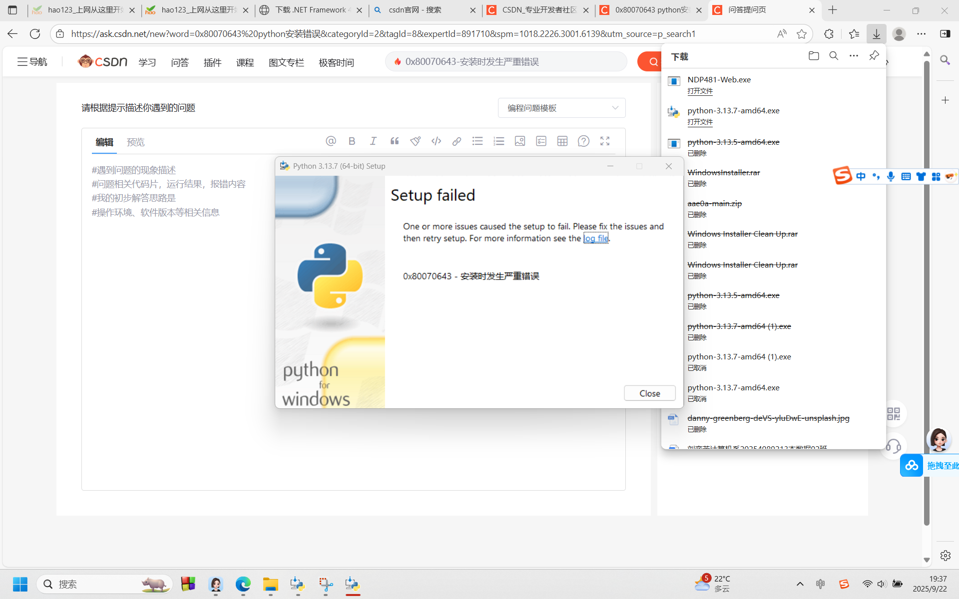Click the Italic formatting icon
959x599 pixels.
click(x=373, y=141)
